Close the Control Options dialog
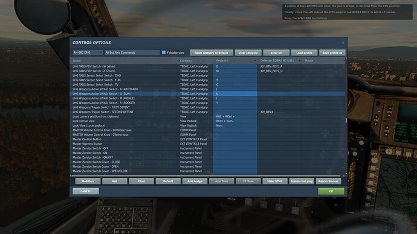This screenshot has height=234, width=417. 343,43
